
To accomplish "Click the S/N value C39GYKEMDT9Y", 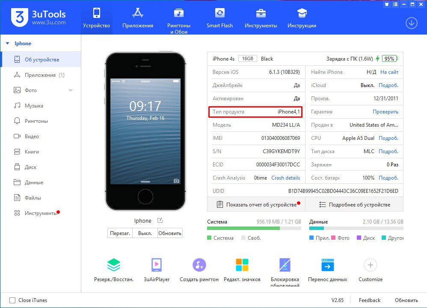I will (281, 151).
